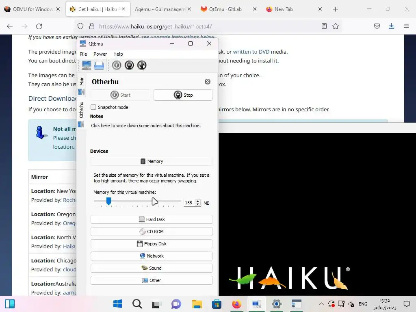Click the open machine folder icon in QtEmu toolbar

pyautogui.click(x=99, y=65)
